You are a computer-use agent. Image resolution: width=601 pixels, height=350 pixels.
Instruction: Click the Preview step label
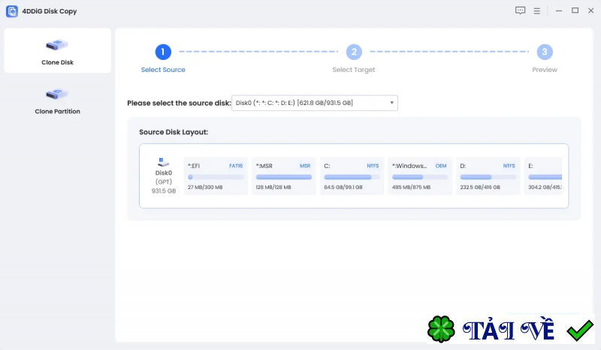tap(544, 70)
